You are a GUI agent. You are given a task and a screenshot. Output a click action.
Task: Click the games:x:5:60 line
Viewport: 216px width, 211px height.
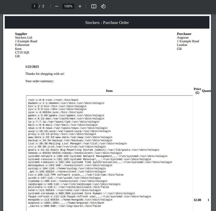(66, 115)
